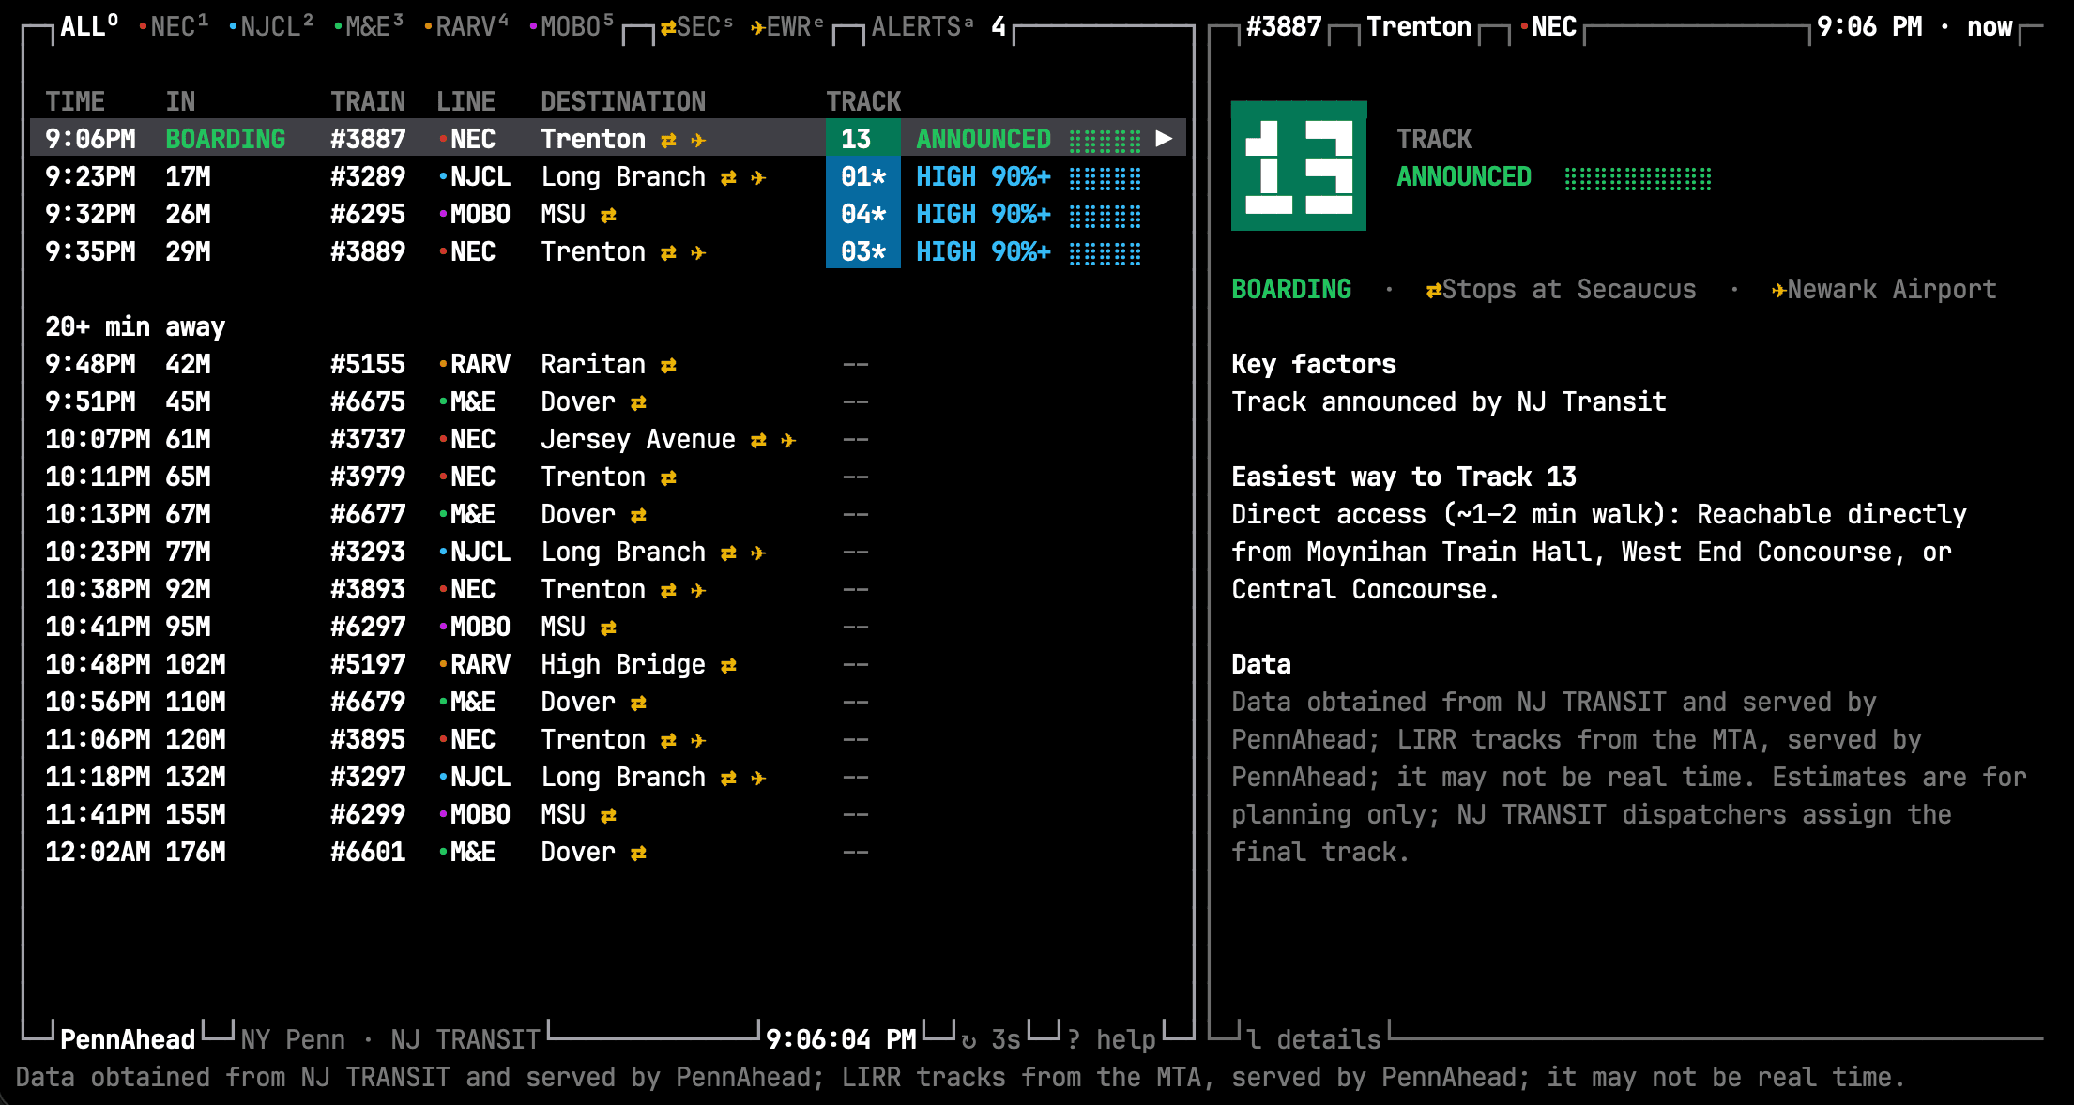The image size is (2074, 1105).
Task: Click airport icon on #3893 Trenton row
Action: (698, 590)
